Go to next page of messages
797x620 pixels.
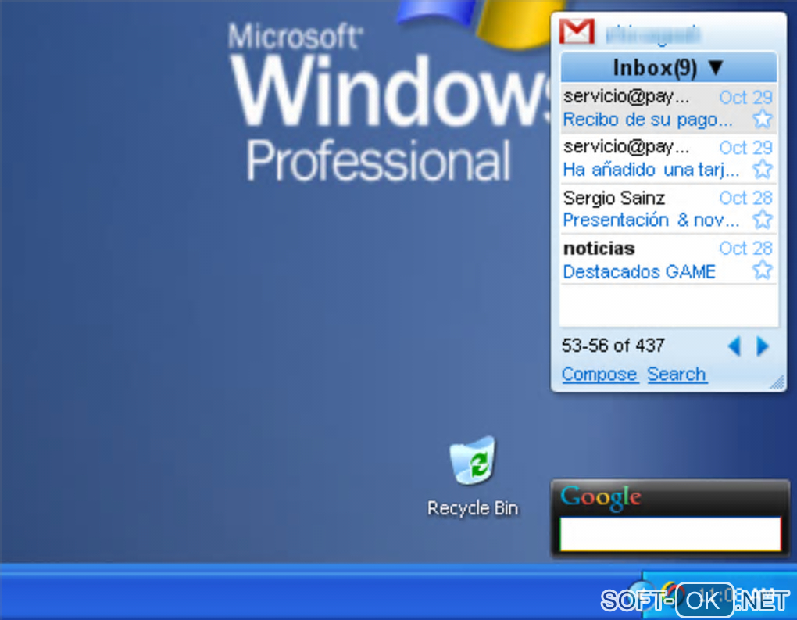(763, 346)
